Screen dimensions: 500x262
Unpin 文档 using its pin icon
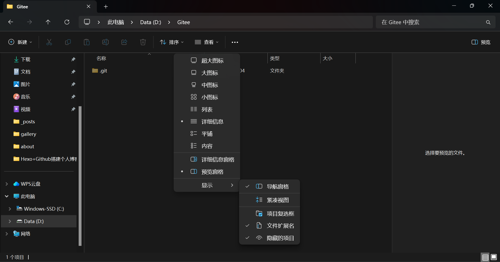coord(73,72)
